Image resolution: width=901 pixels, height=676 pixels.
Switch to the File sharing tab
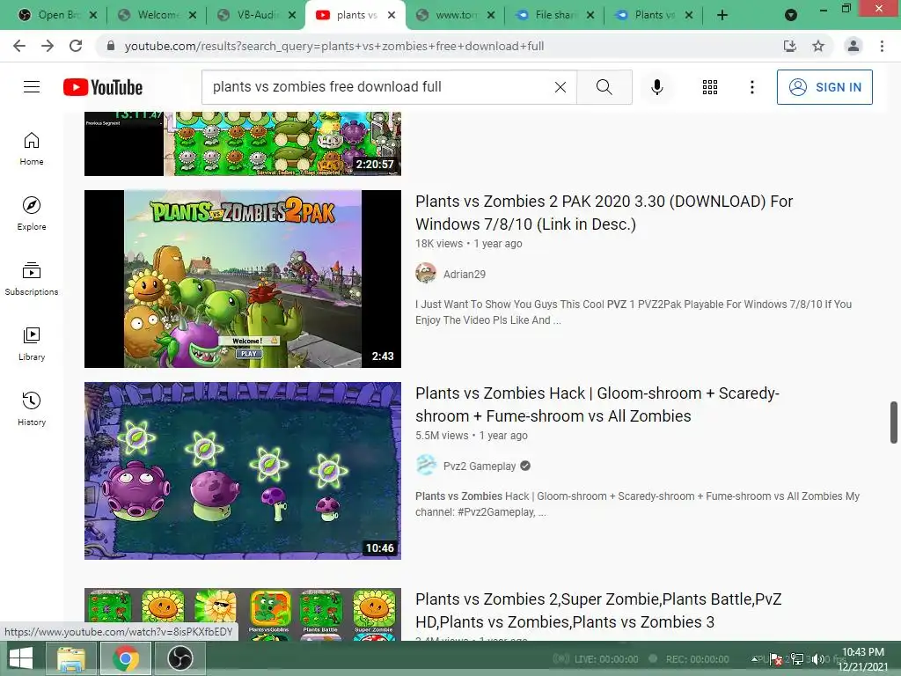tap(553, 15)
